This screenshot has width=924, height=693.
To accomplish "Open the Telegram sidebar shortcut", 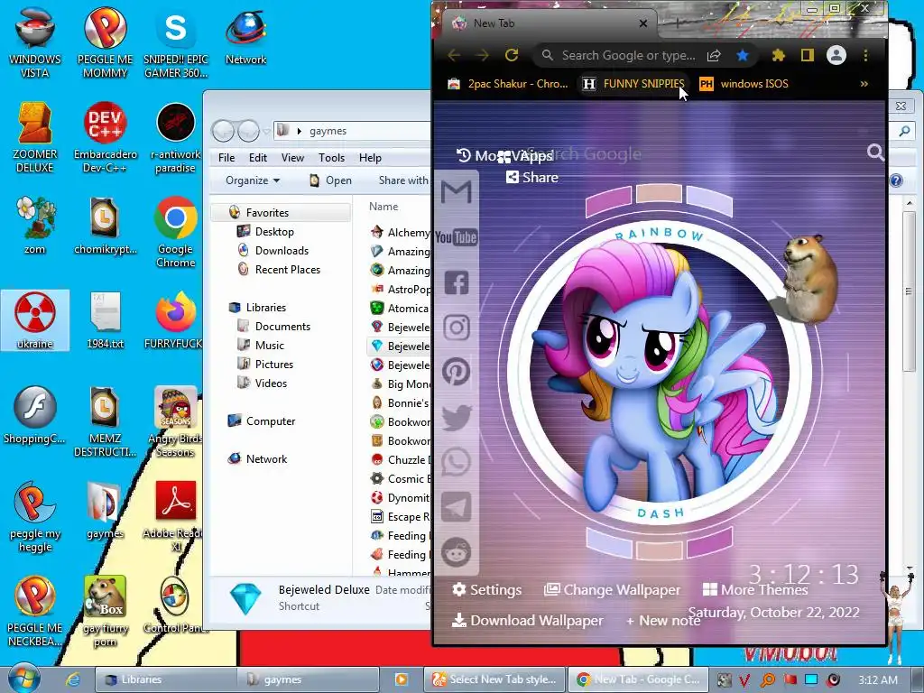I will click(x=457, y=507).
